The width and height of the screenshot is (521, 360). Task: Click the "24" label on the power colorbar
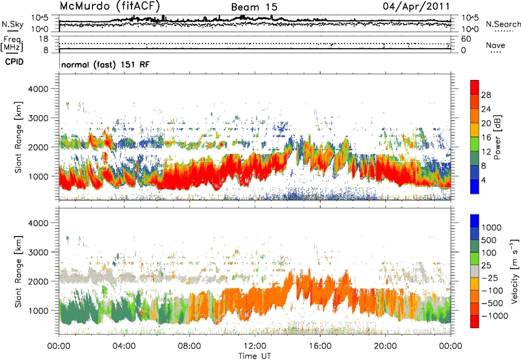(x=486, y=109)
